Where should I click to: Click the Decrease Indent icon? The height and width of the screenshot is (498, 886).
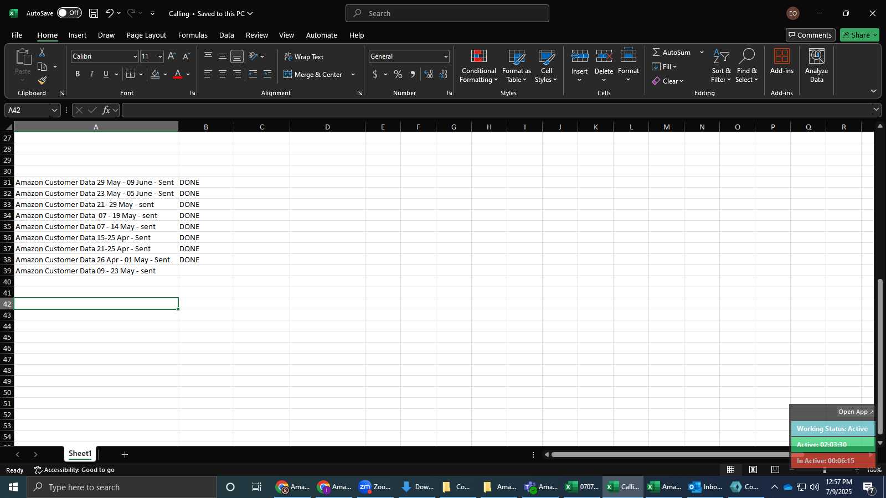coord(253,74)
